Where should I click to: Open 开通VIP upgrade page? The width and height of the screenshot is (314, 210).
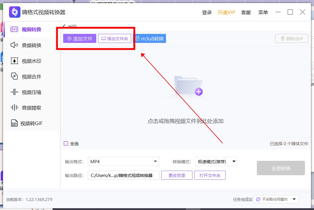pyautogui.click(x=226, y=13)
